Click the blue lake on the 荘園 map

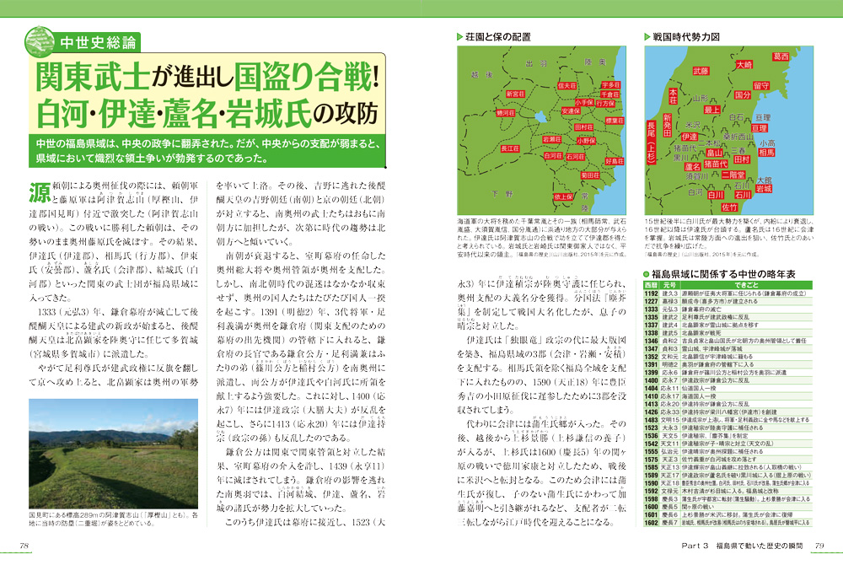[x=540, y=117]
